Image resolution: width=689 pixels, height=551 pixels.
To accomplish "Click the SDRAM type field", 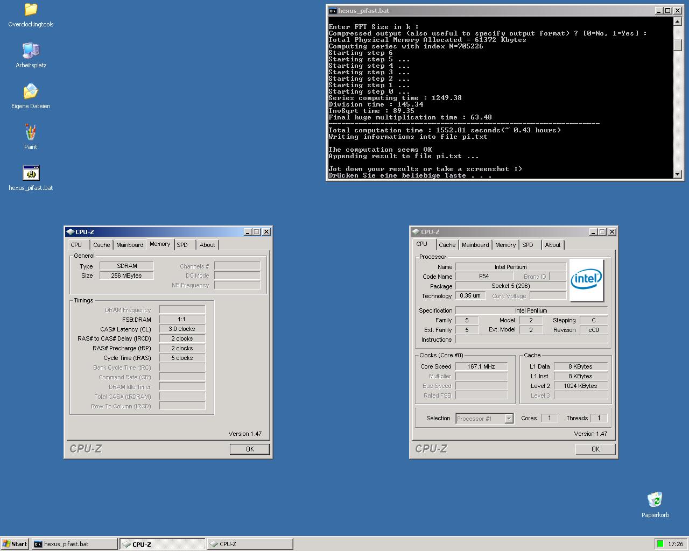I will (x=127, y=266).
